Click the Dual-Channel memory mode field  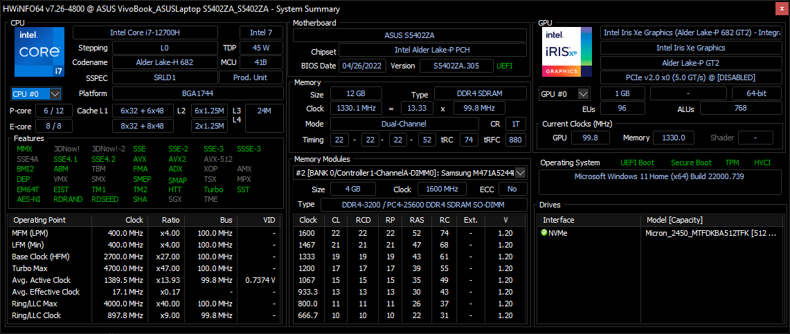[404, 124]
